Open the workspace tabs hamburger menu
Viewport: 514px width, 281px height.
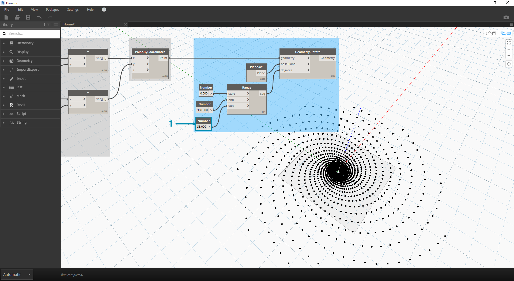pos(512,24)
